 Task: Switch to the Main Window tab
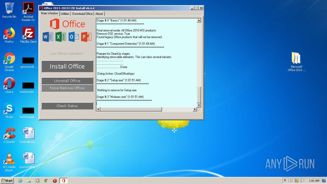(50, 13)
